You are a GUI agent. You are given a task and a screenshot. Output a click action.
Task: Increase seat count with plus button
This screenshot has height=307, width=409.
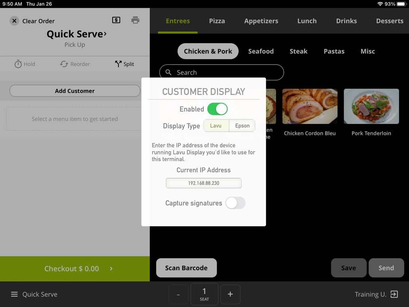[230, 294]
